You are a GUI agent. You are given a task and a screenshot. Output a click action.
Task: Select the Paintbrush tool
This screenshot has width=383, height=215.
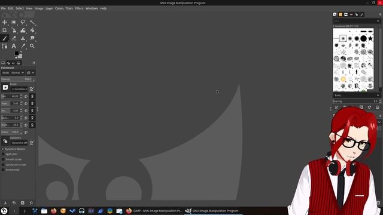pos(4,38)
